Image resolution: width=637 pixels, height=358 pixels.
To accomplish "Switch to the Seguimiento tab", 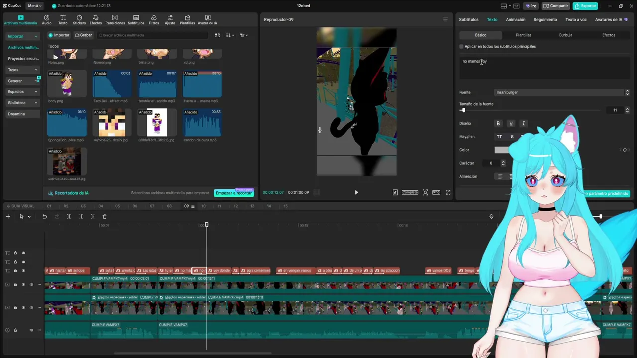I will click(545, 20).
